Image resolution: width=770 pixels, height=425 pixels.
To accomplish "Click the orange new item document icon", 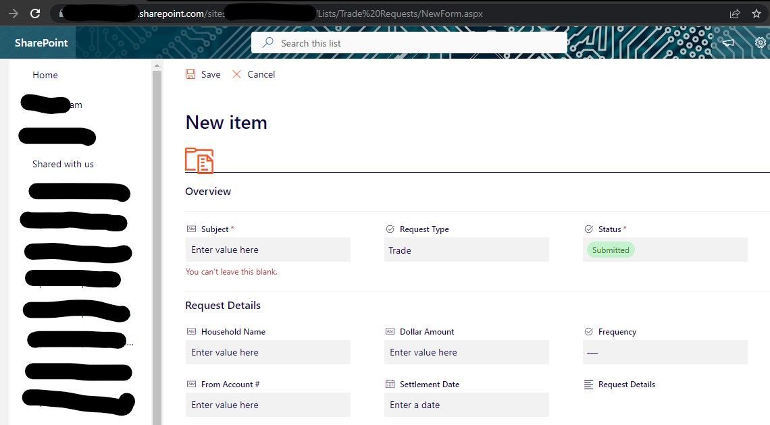I will pyautogui.click(x=199, y=161).
